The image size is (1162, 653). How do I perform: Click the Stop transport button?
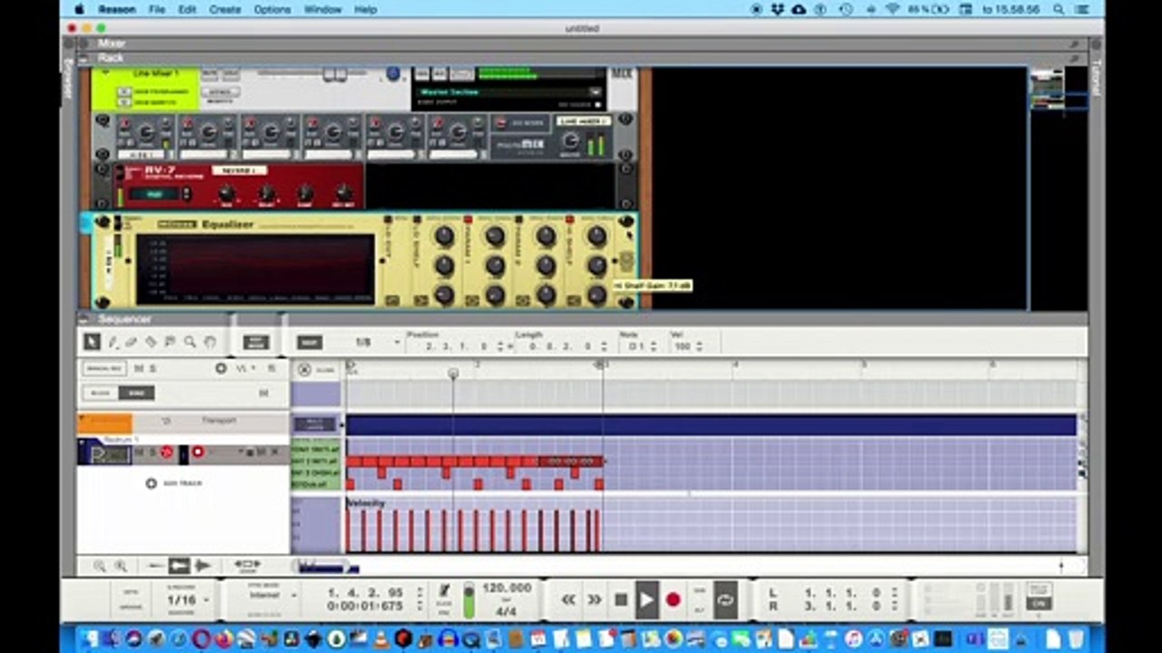tap(621, 599)
